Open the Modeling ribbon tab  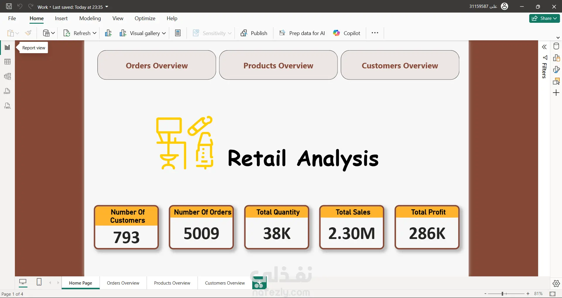click(90, 18)
